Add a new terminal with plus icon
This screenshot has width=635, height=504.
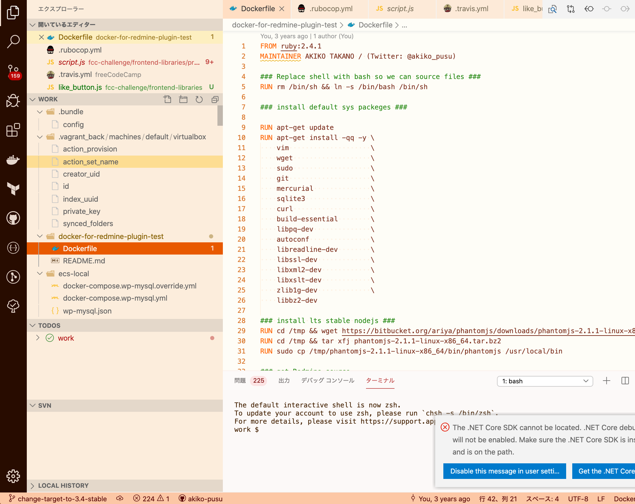[x=607, y=381]
